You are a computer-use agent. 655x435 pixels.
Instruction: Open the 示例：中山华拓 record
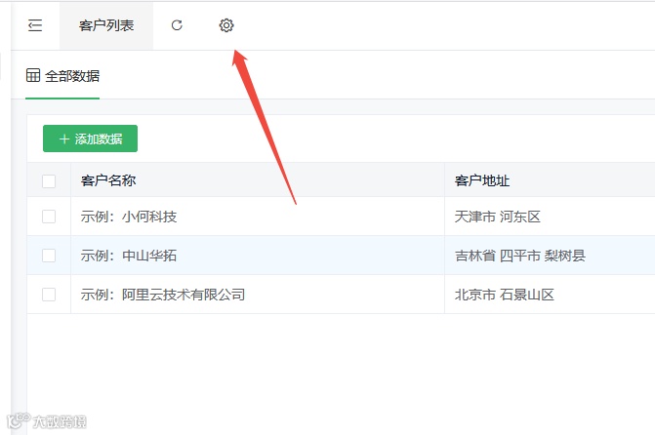pyautogui.click(x=129, y=256)
